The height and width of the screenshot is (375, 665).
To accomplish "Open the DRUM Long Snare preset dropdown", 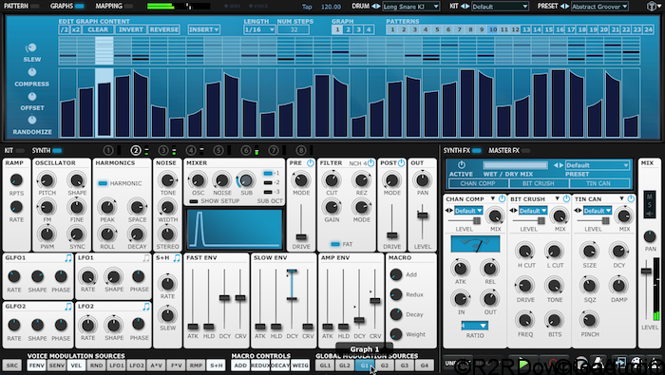I will click(411, 7).
